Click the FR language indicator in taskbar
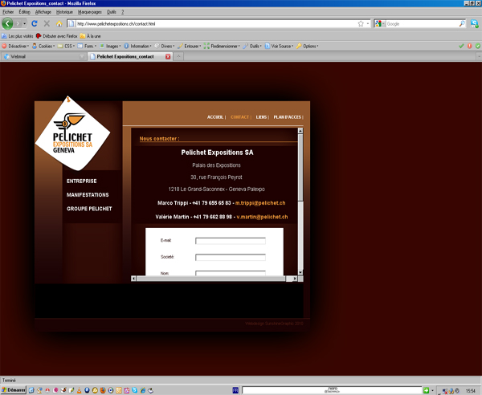 click(235, 390)
